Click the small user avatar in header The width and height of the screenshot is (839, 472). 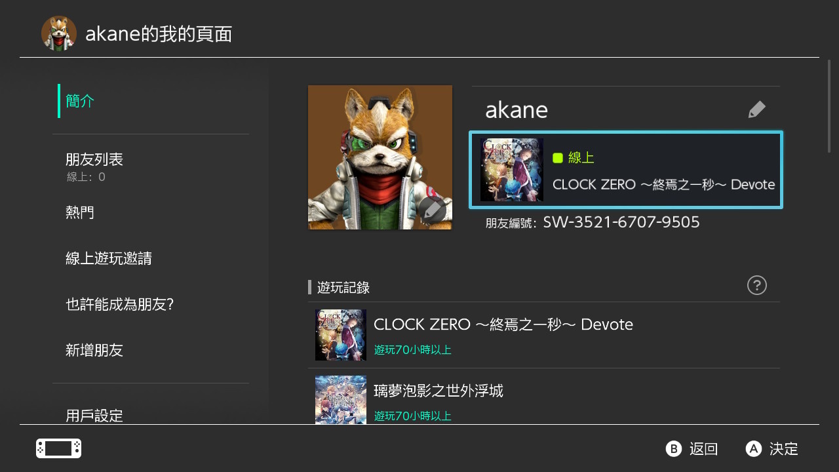pos(59,33)
